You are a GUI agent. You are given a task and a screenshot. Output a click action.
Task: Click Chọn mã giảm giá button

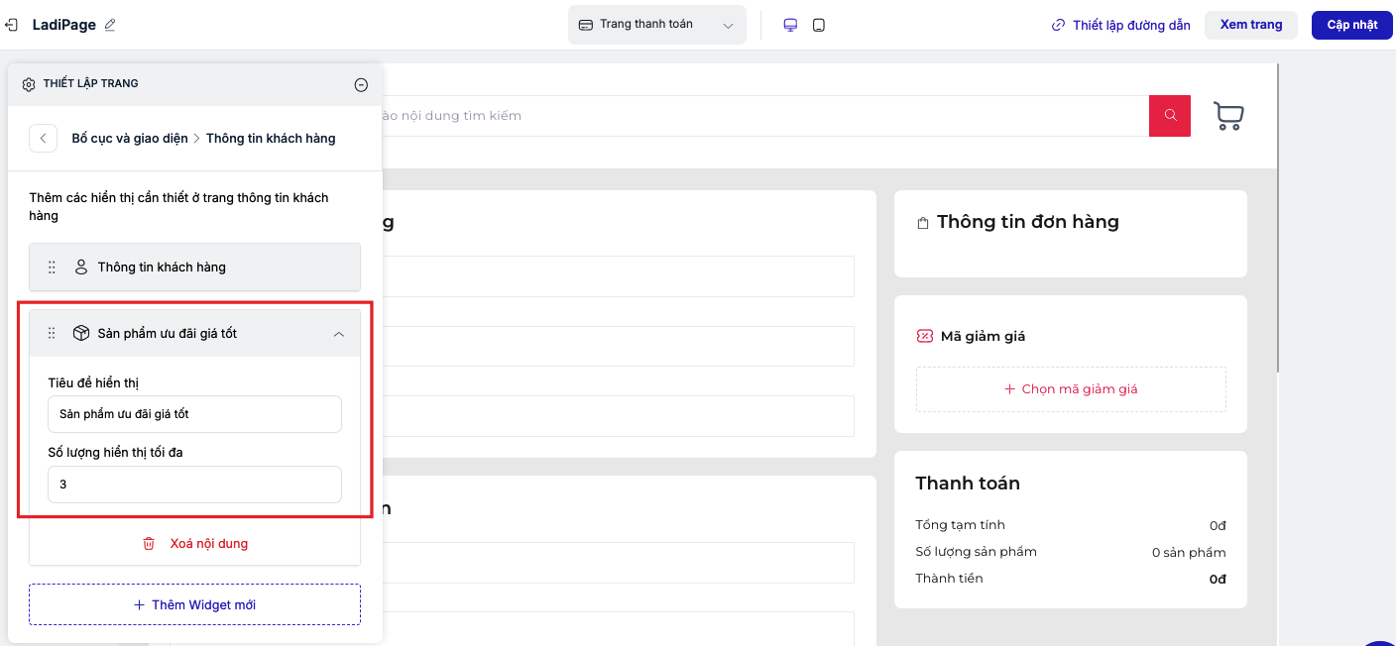(1071, 389)
